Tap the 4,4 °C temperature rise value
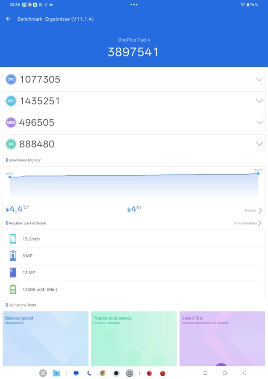This screenshot has width=268, height=379. pyautogui.click(x=19, y=209)
